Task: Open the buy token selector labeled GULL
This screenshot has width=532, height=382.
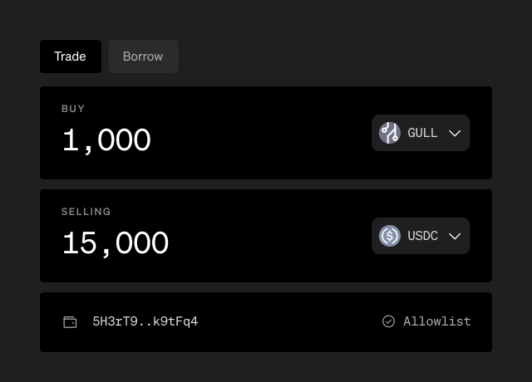Action: [421, 133]
